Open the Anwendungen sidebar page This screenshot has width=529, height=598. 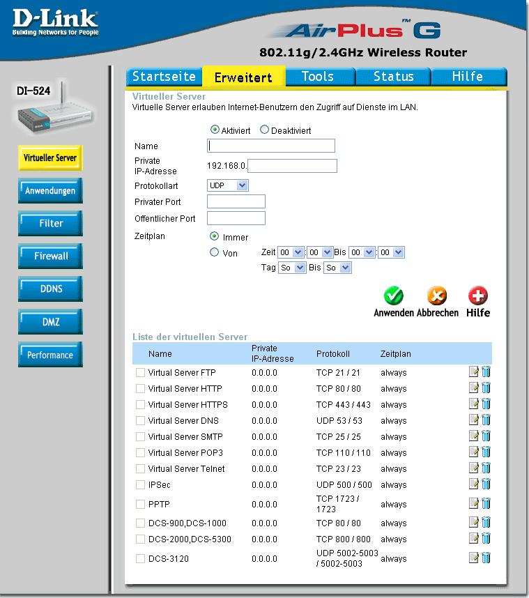[50, 190]
